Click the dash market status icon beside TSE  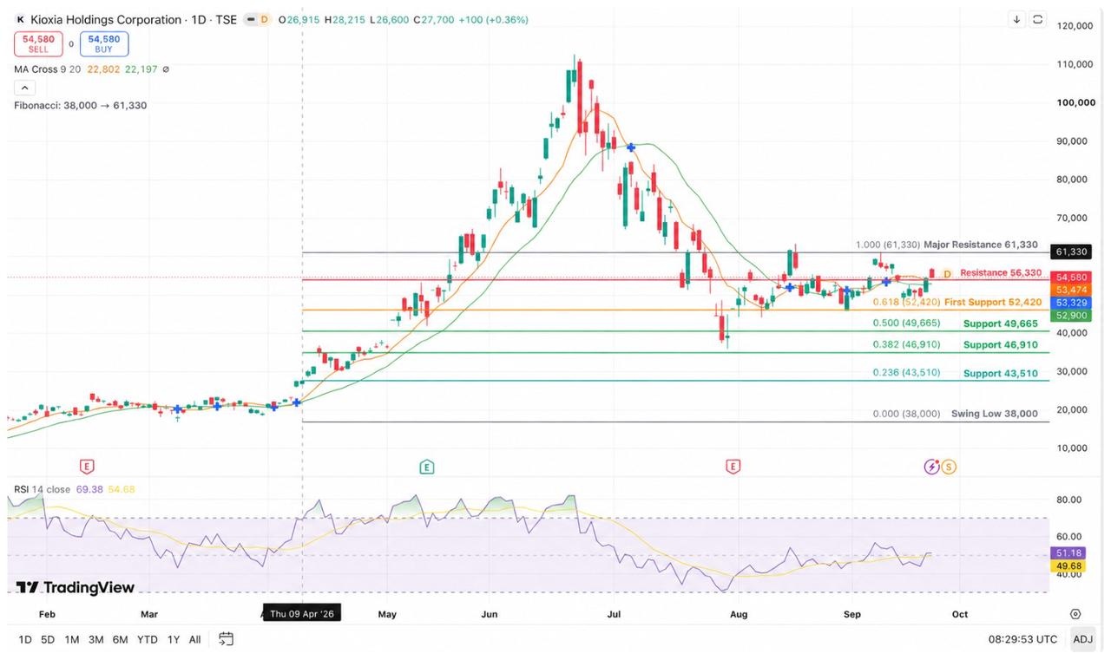coord(251,19)
